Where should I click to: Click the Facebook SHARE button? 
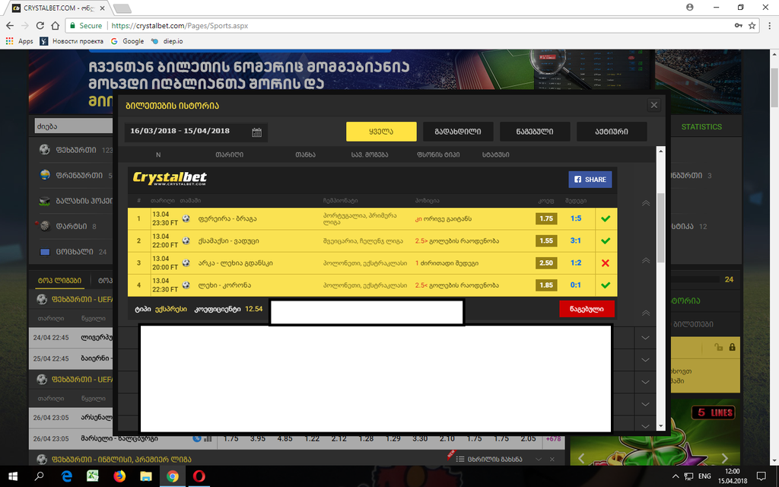pos(590,180)
